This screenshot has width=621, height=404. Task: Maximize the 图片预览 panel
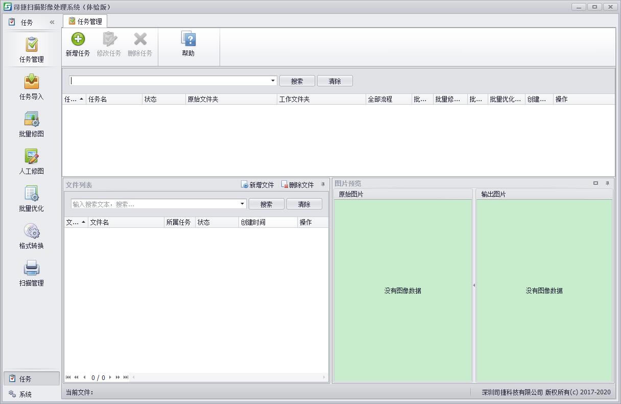click(595, 183)
